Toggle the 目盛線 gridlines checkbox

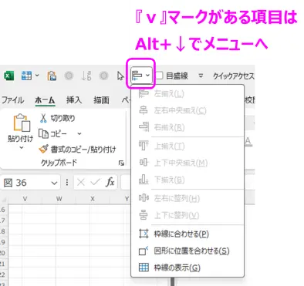point(160,76)
